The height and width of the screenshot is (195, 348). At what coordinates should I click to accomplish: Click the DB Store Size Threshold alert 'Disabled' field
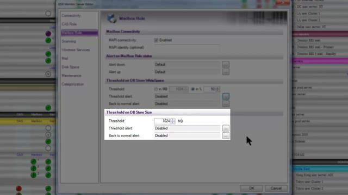(187, 128)
